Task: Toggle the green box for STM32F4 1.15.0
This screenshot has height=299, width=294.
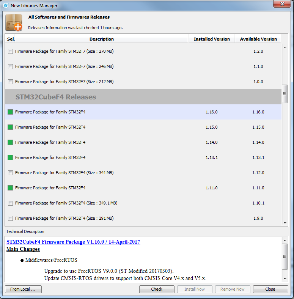Action: 10,127
